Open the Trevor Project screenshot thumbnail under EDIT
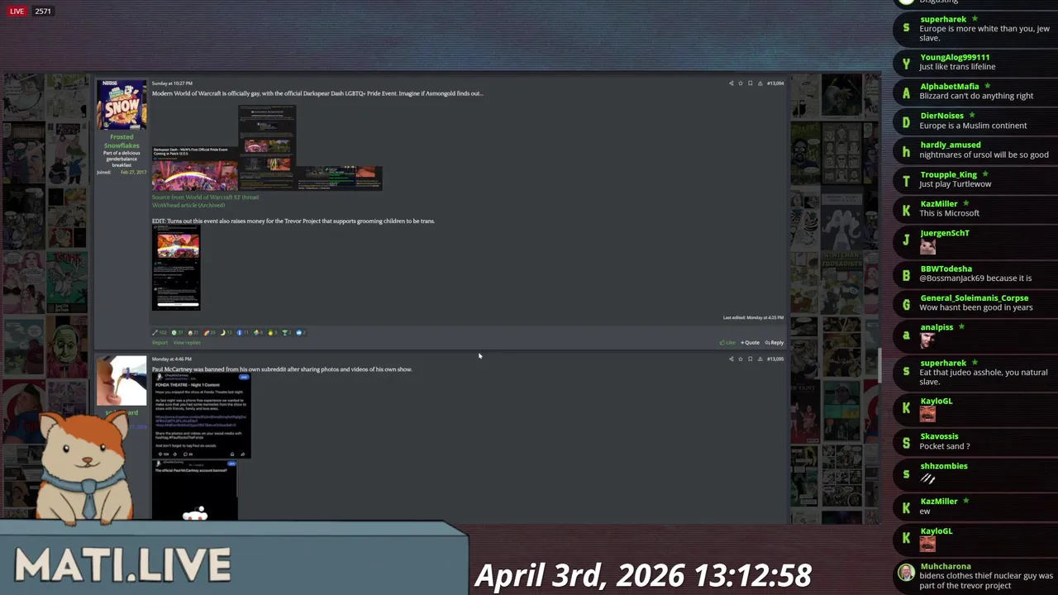 pos(176,268)
